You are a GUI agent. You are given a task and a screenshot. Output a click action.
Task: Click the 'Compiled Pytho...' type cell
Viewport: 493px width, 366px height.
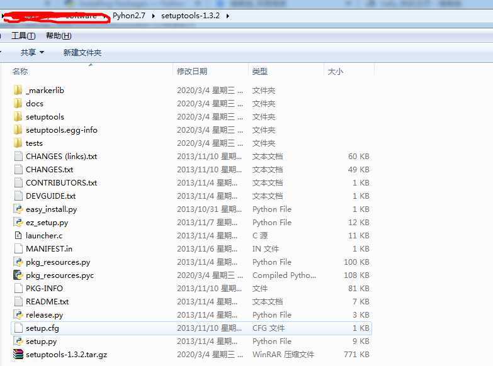click(x=284, y=275)
